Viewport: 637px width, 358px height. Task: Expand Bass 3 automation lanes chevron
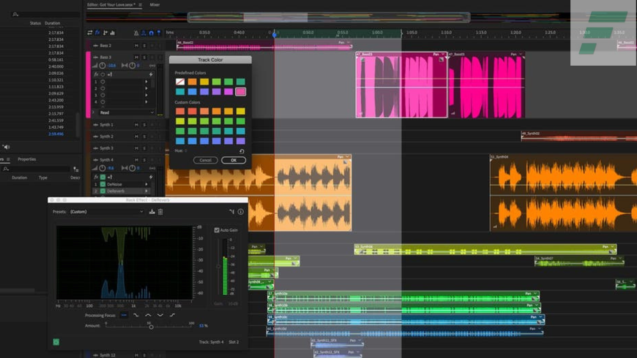click(93, 113)
